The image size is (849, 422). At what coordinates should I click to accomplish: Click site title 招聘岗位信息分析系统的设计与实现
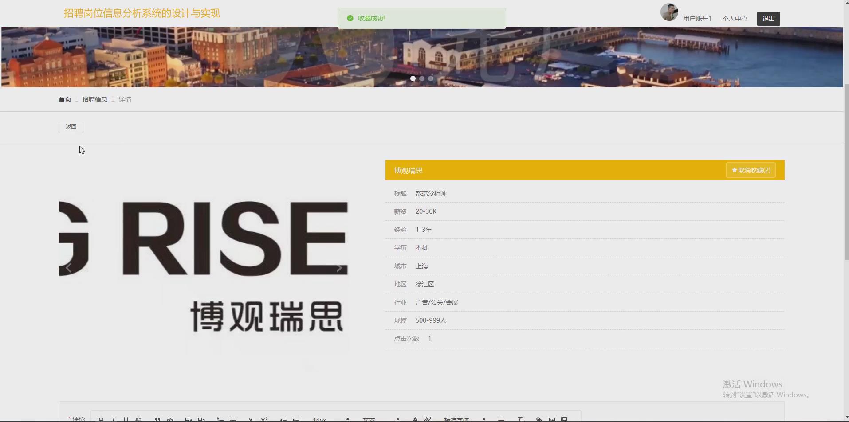pyautogui.click(x=142, y=13)
